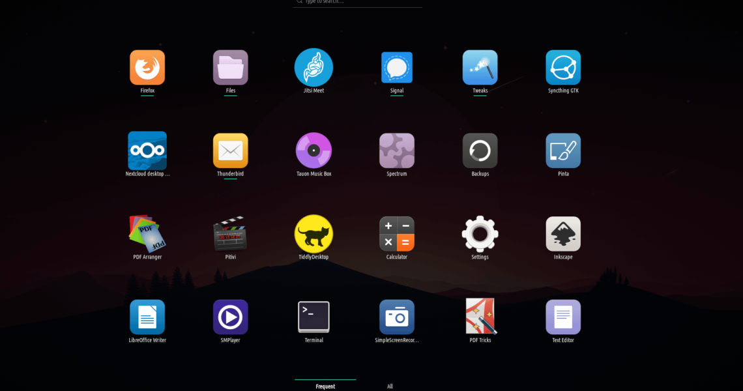Launch Pitivi video editor

tap(231, 234)
